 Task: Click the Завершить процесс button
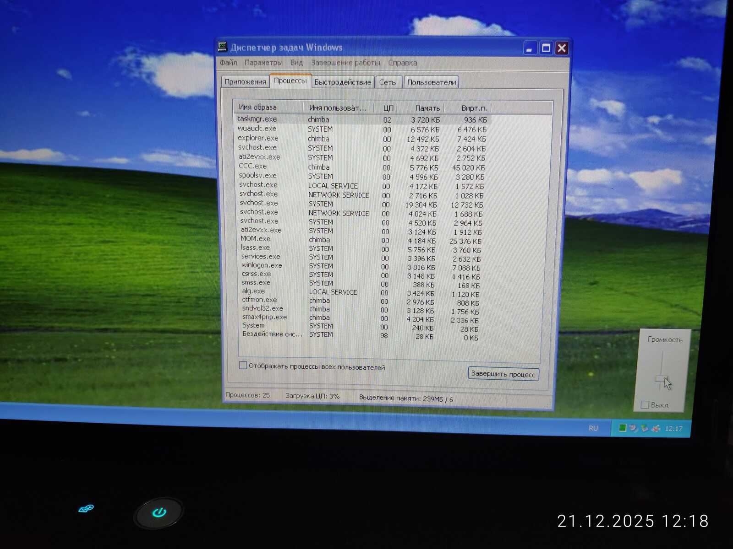tap(503, 374)
